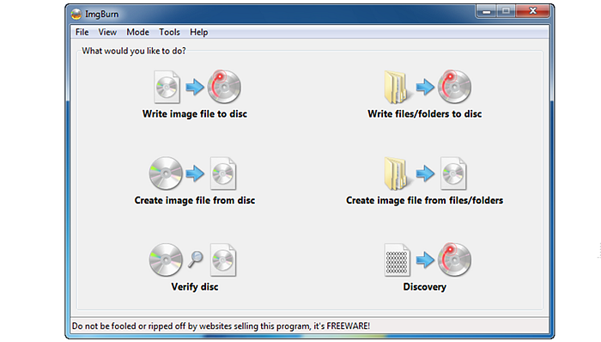Click the Create image file from files/folders icon
The width and height of the screenshot is (601, 342).
coord(426,174)
